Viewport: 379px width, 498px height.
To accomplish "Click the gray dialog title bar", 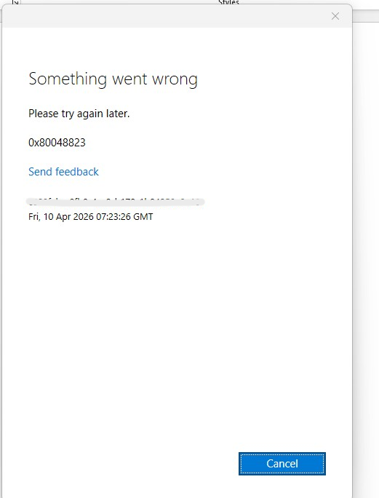I will coord(165,16).
